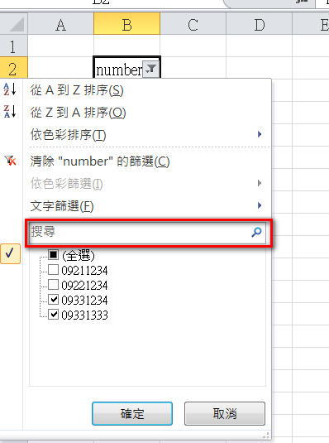Click the 09211234 value text
Viewport: 329px width, 443px height.
pos(84,271)
